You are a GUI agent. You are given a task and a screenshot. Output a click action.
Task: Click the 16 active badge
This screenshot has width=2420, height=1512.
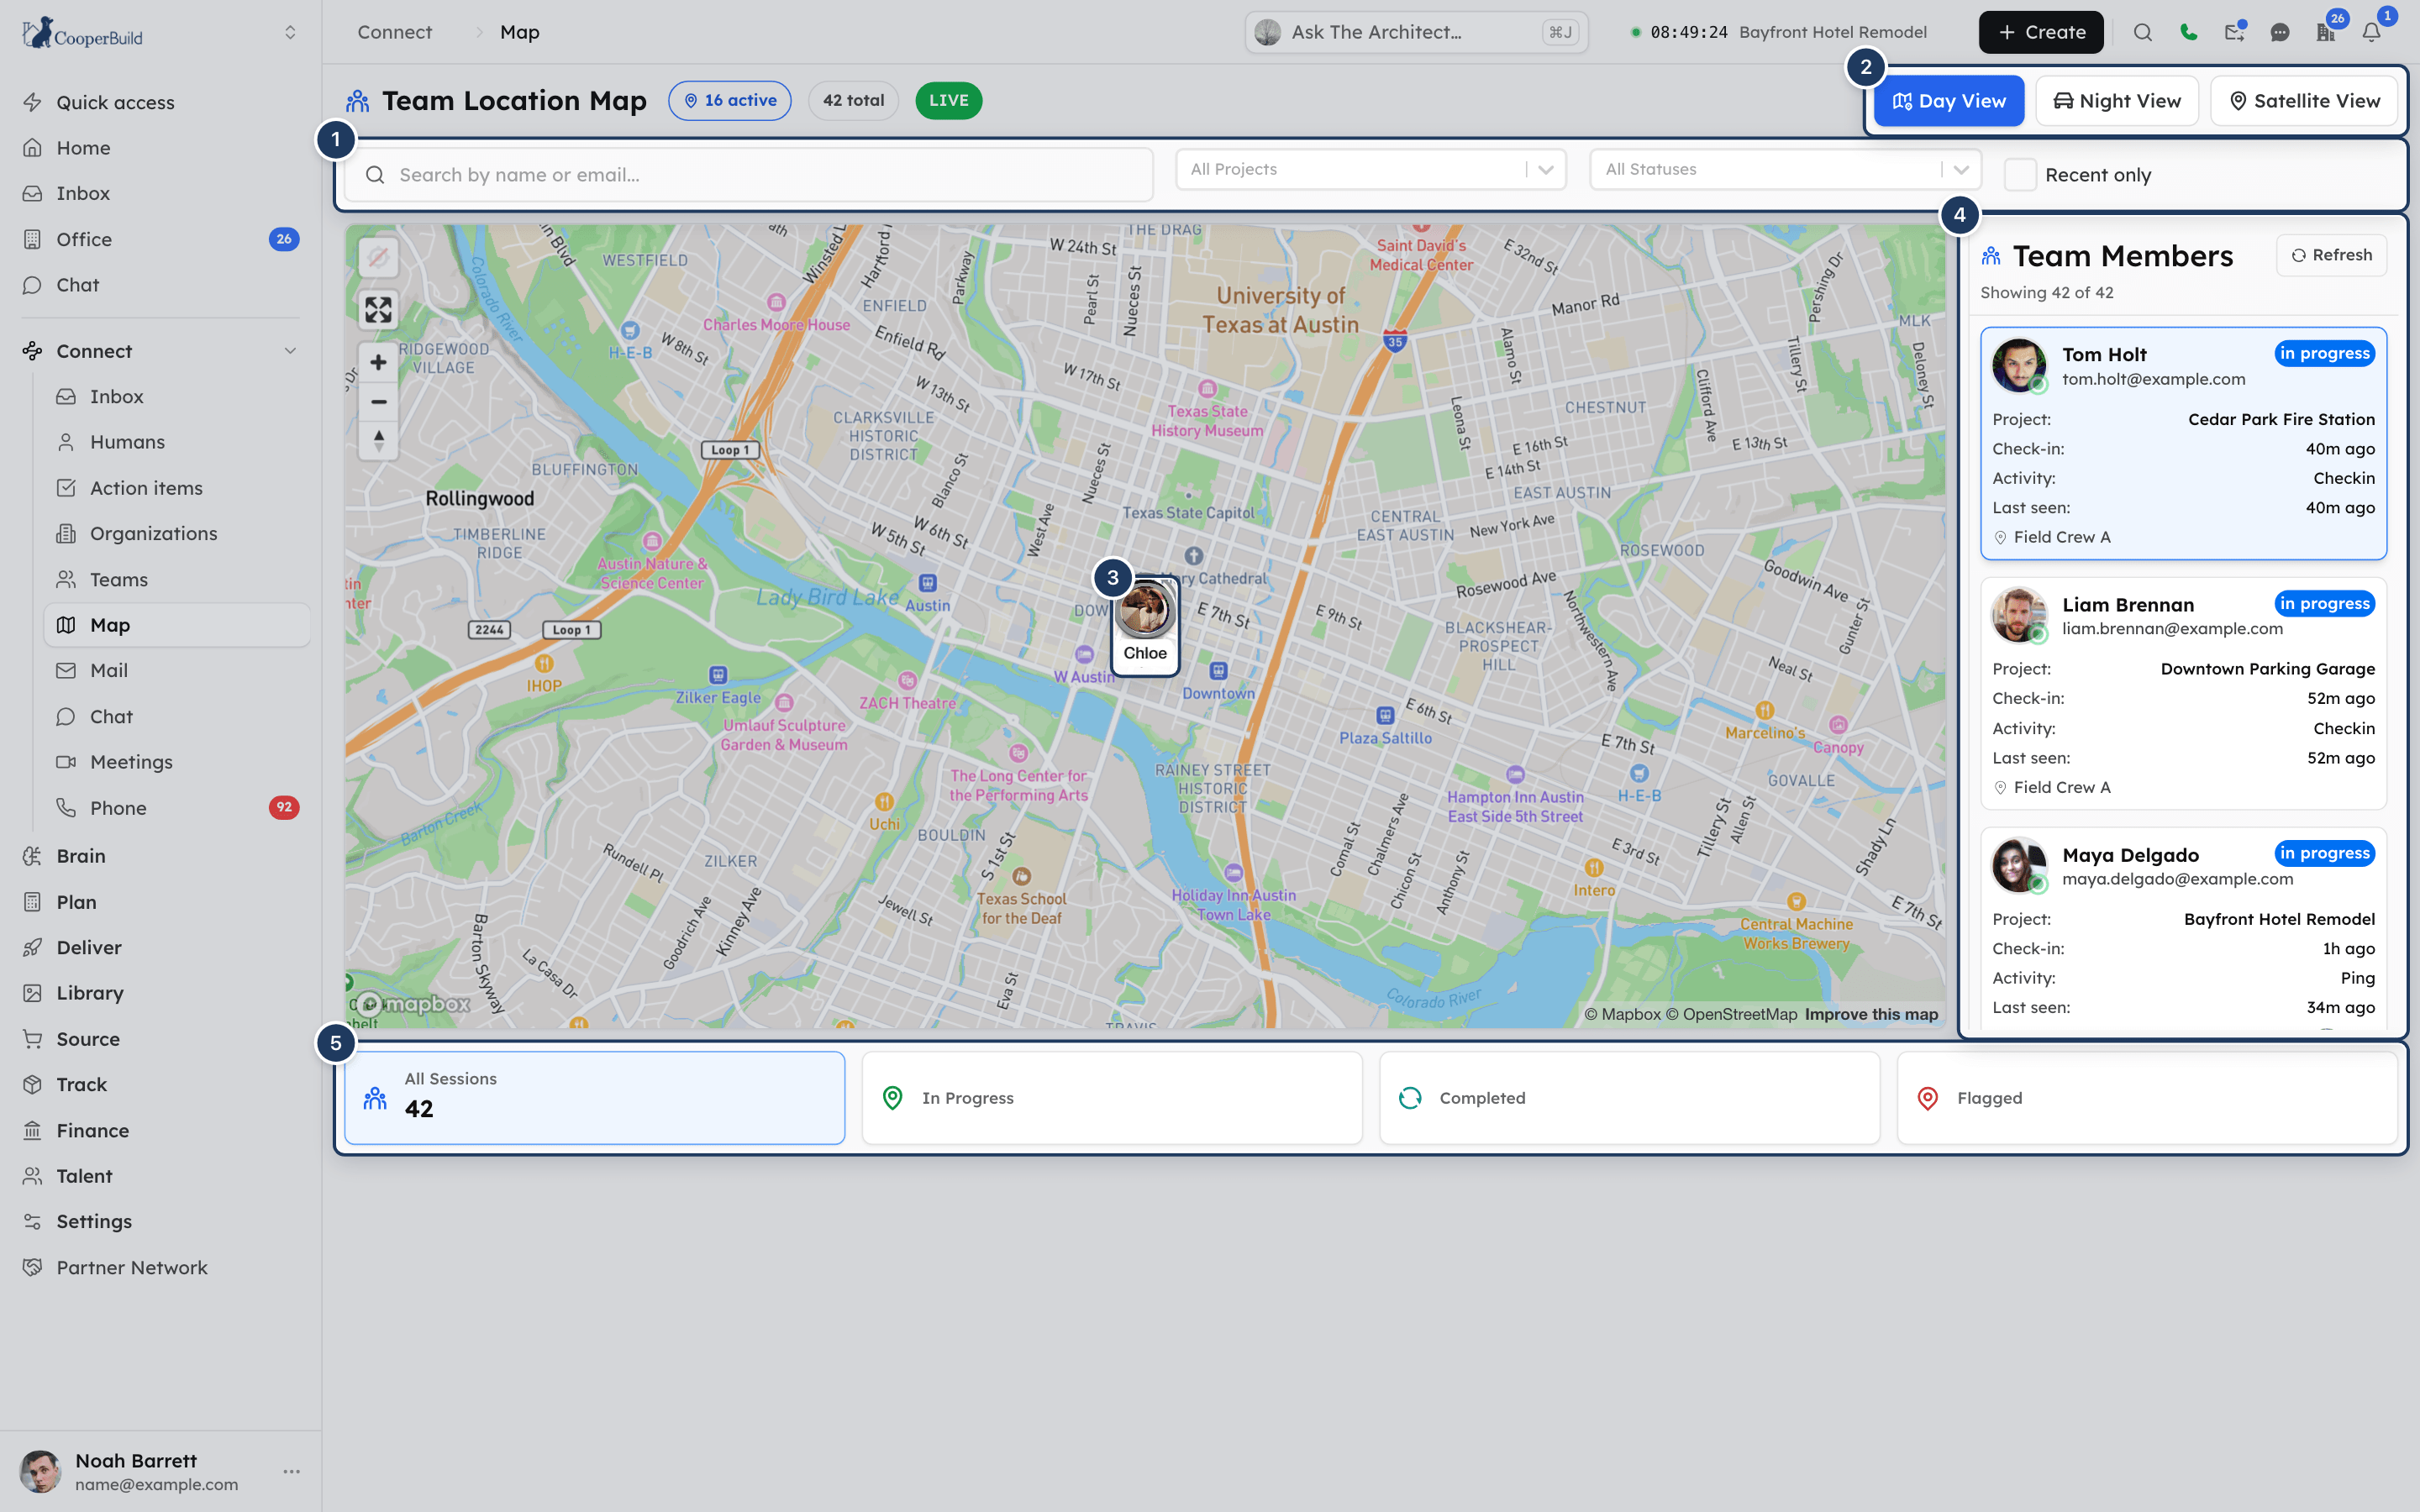tap(730, 100)
